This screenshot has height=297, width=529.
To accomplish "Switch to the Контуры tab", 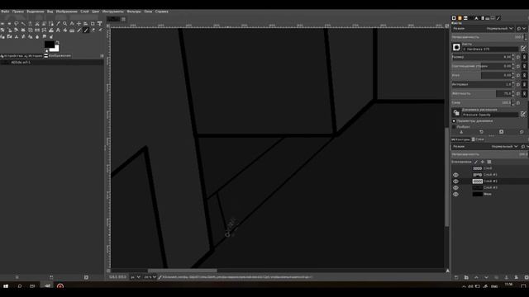I will 460,139.
